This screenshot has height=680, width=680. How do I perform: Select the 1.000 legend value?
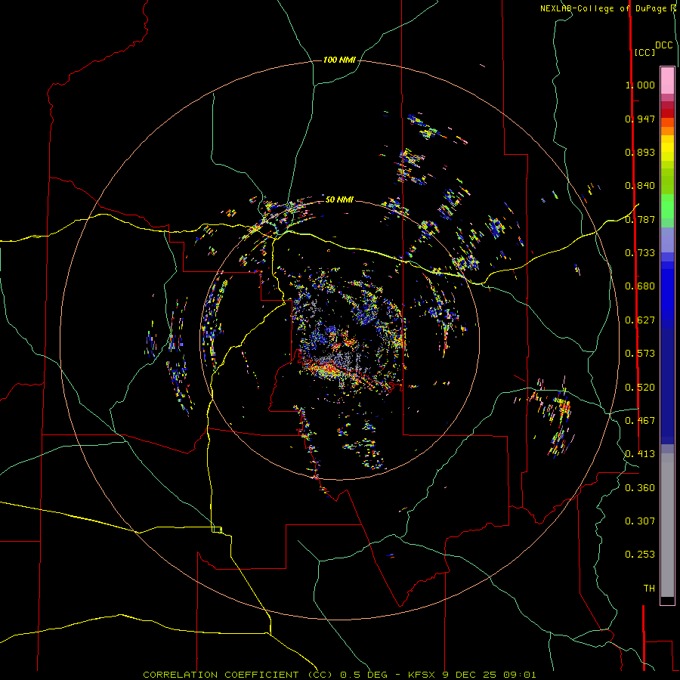pos(640,85)
